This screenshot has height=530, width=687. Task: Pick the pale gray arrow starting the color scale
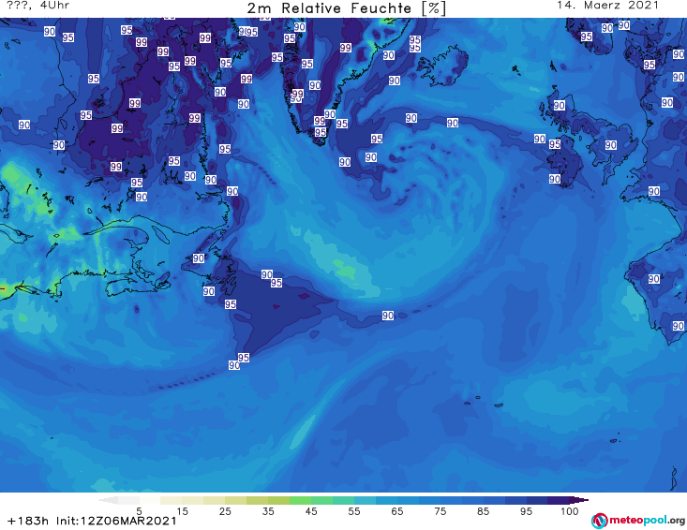pyautogui.click(x=108, y=500)
